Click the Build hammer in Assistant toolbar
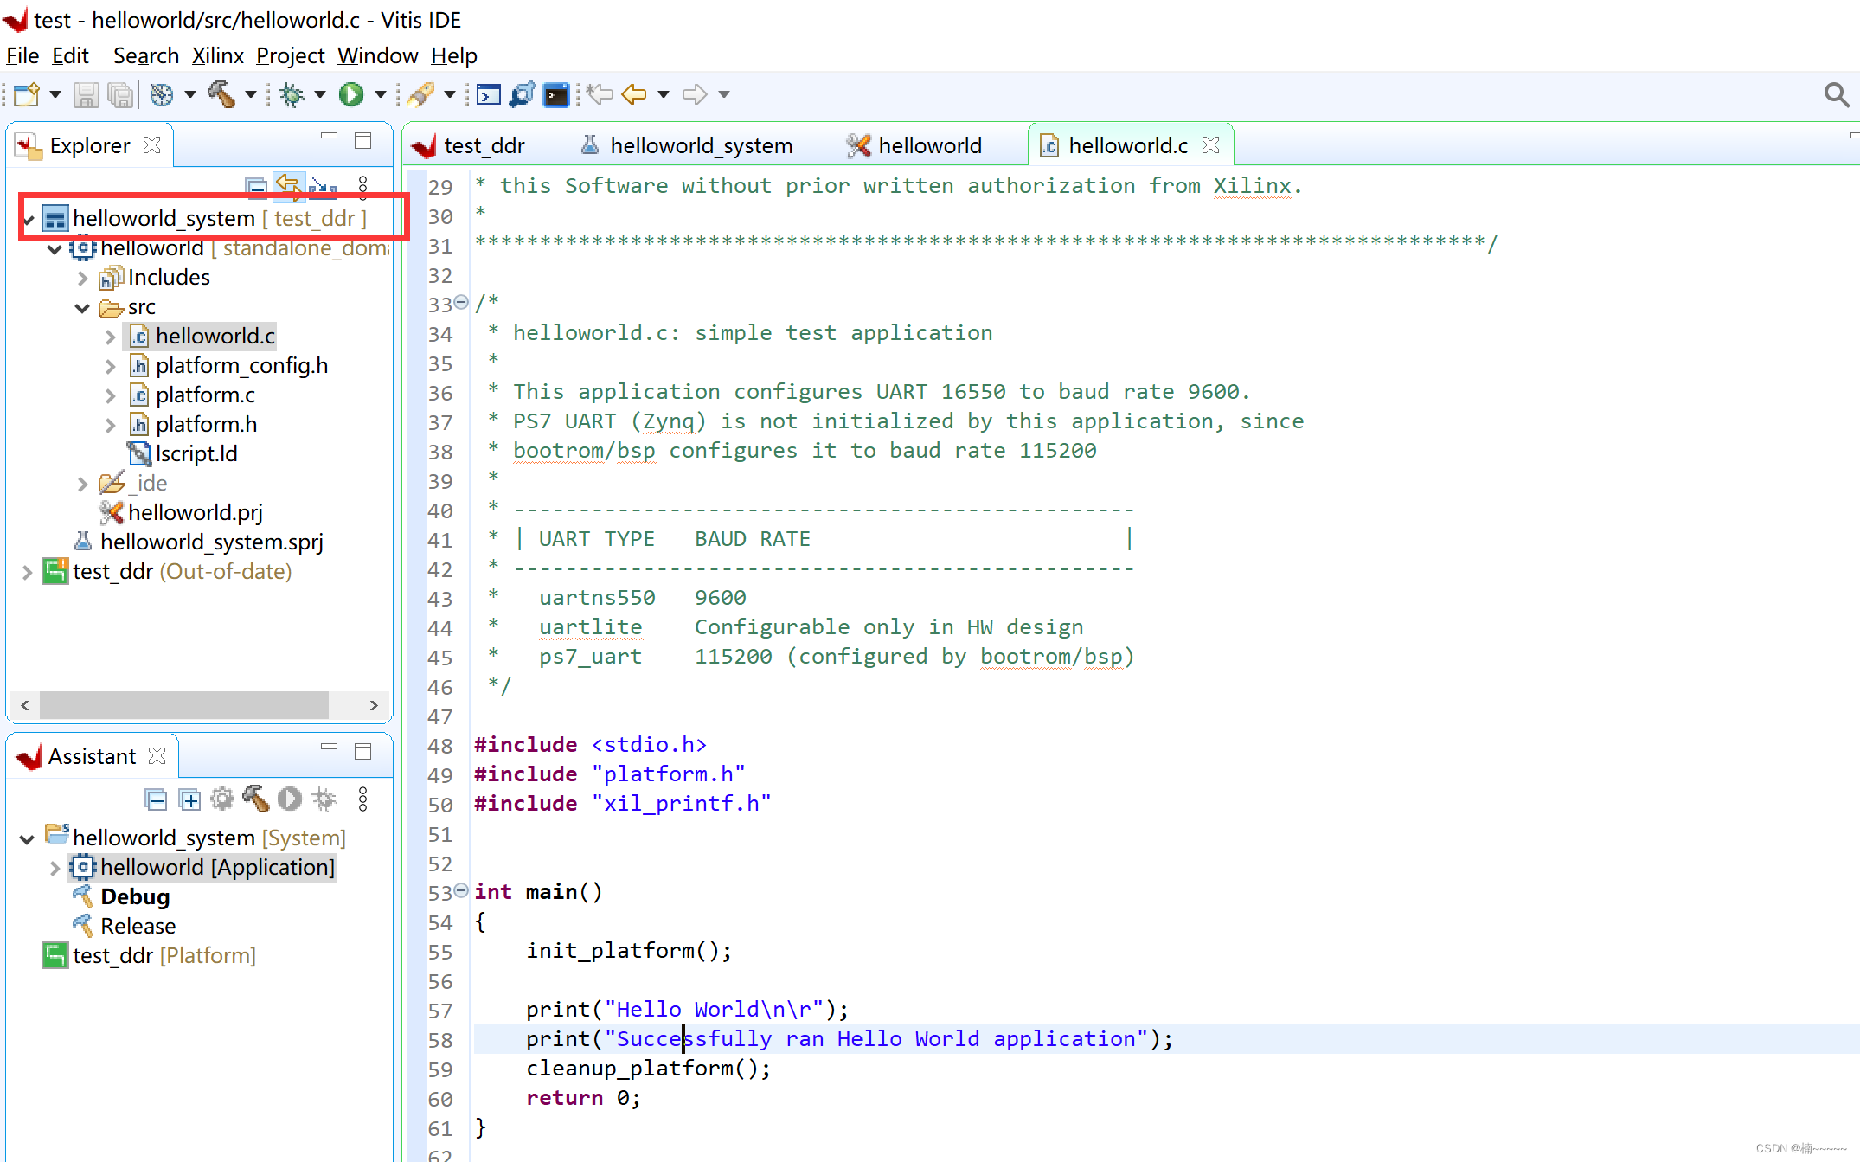This screenshot has width=1860, height=1162. tap(256, 799)
